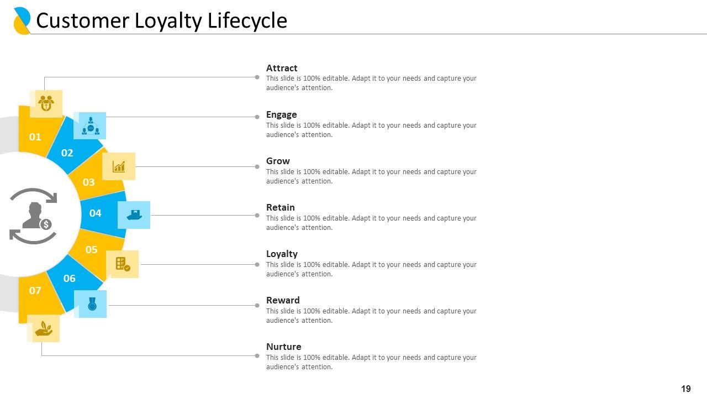
Task: Select the Engage group chat icon
Action: click(x=90, y=125)
